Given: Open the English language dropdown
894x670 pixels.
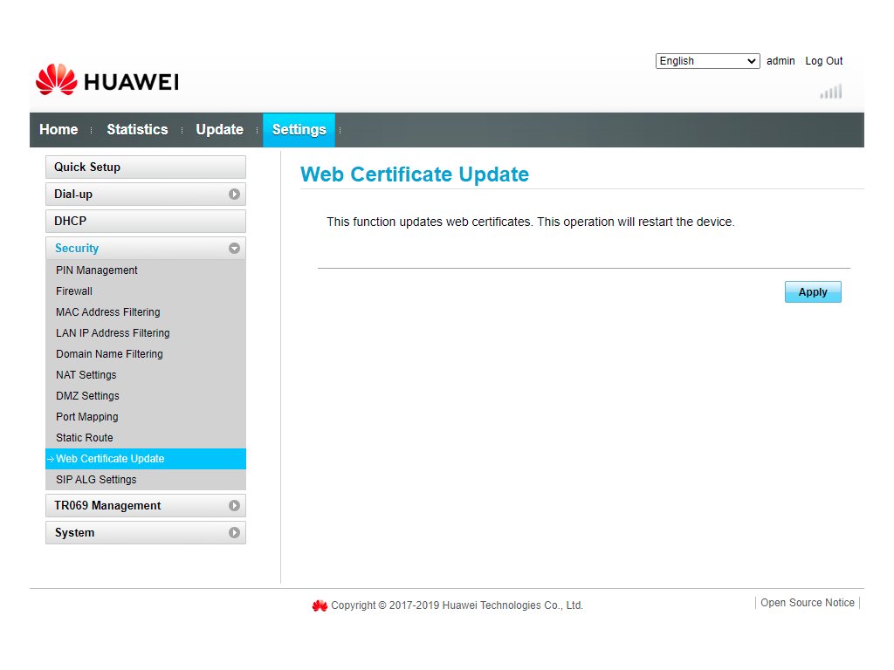Looking at the screenshot, I should click(707, 61).
